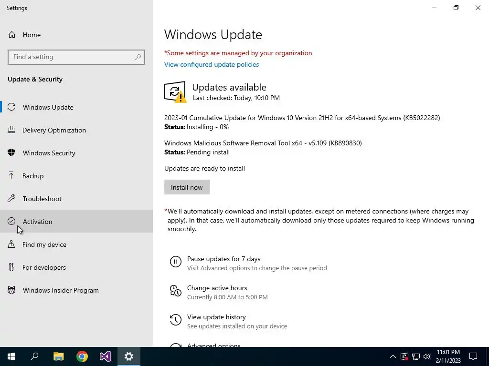This screenshot has height=366, width=489.
Task: Open the Windows Start menu
Action: click(x=11, y=356)
